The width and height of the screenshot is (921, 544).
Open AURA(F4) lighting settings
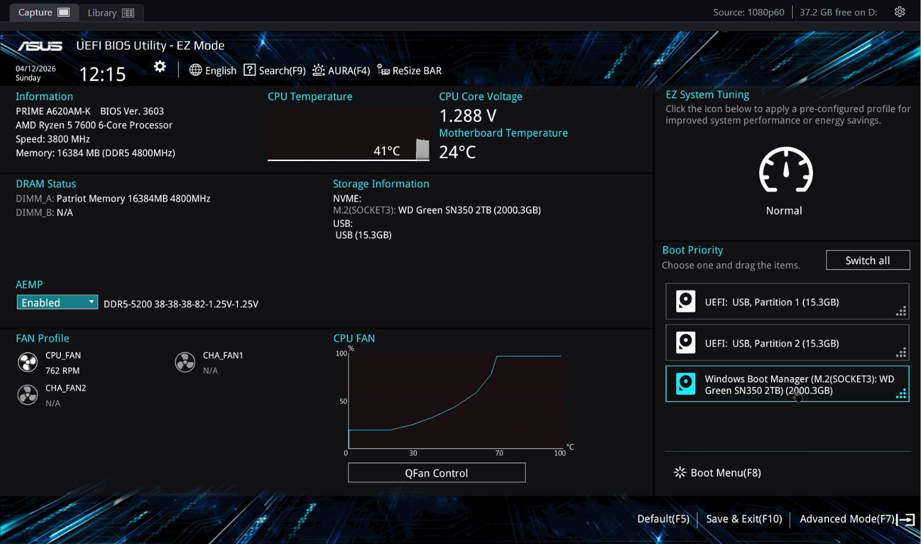pos(341,70)
